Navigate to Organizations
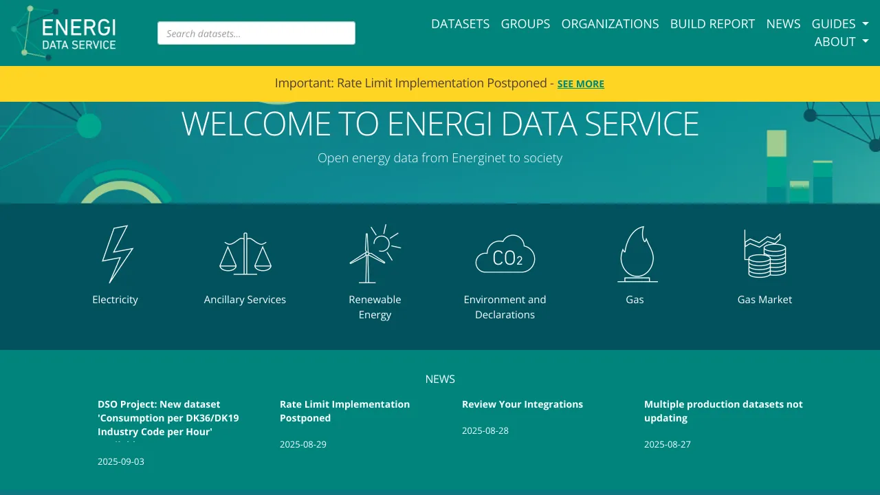Image resolution: width=880 pixels, height=495 pixels. tap(610, 23)
